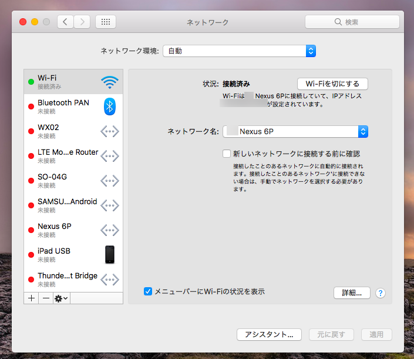
Task: Click the iPad USB device icon
Action: pos(109,254)
